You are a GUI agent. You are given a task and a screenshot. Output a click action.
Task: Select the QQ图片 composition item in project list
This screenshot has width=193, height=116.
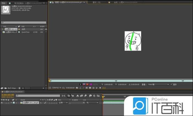11,29
